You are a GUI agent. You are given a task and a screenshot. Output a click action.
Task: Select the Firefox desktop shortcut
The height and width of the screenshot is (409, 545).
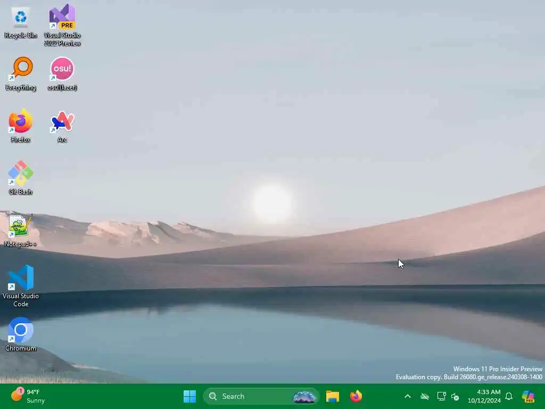pyautogui.click(x=21, y=126)
